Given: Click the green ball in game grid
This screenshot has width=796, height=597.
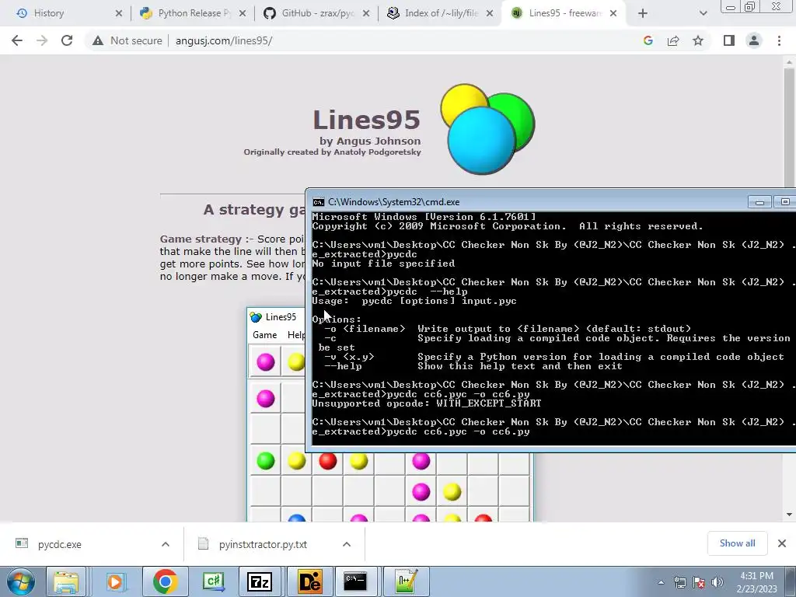Looking at the screenshot, I should pos(266,461).
